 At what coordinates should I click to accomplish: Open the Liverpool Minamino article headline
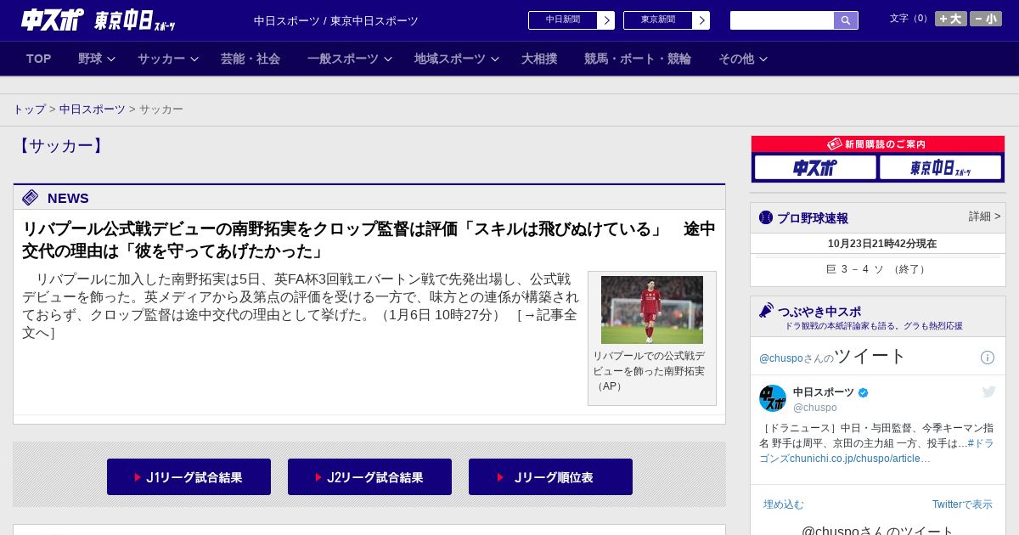[369, 240]
